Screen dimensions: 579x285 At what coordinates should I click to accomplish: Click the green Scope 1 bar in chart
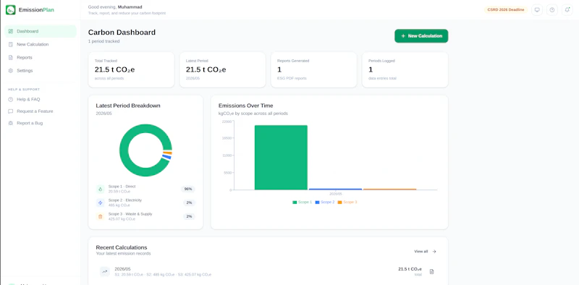click(281, 158)
